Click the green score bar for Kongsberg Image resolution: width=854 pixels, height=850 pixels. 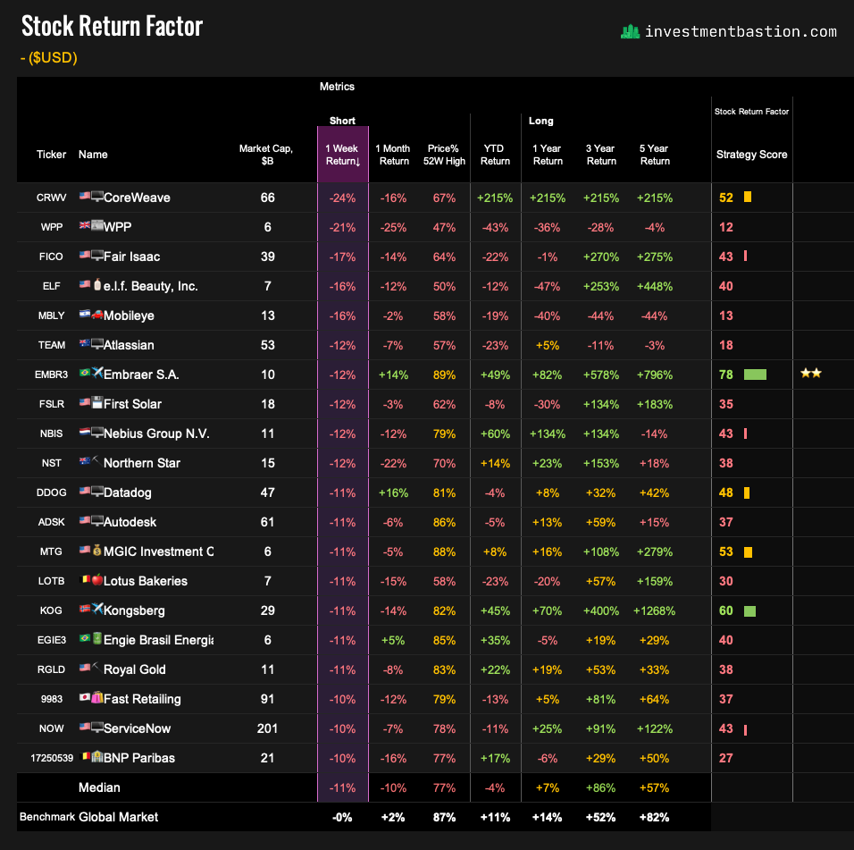click(x=749, y=610)
